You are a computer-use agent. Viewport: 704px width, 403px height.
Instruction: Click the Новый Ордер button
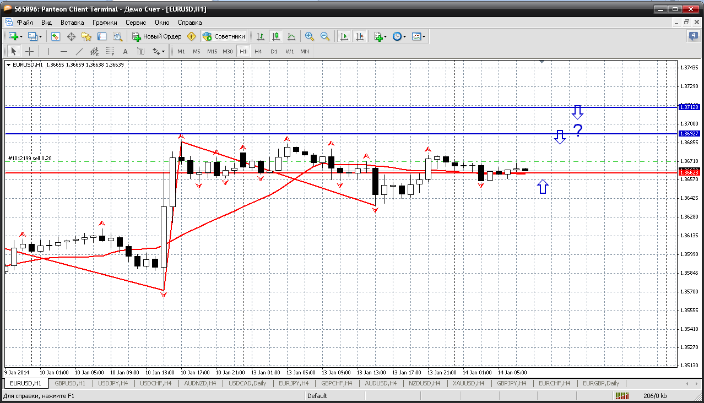point(157,36)
